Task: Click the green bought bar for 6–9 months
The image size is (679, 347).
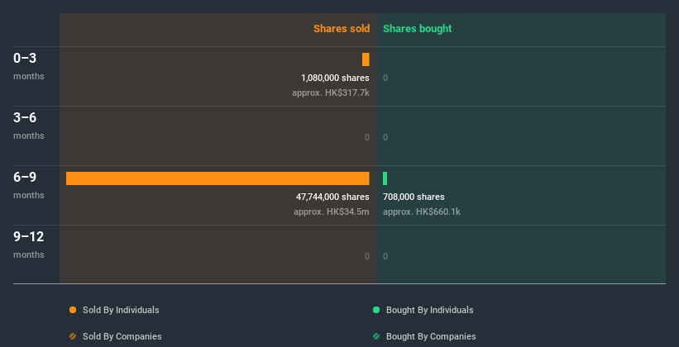Action: (x=385, y=178)
